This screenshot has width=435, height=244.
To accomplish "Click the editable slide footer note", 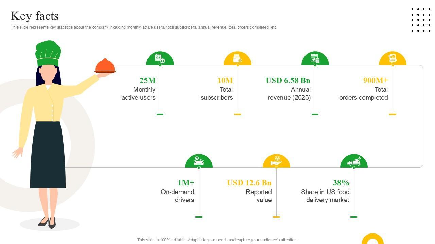I will tap(217, 240).
